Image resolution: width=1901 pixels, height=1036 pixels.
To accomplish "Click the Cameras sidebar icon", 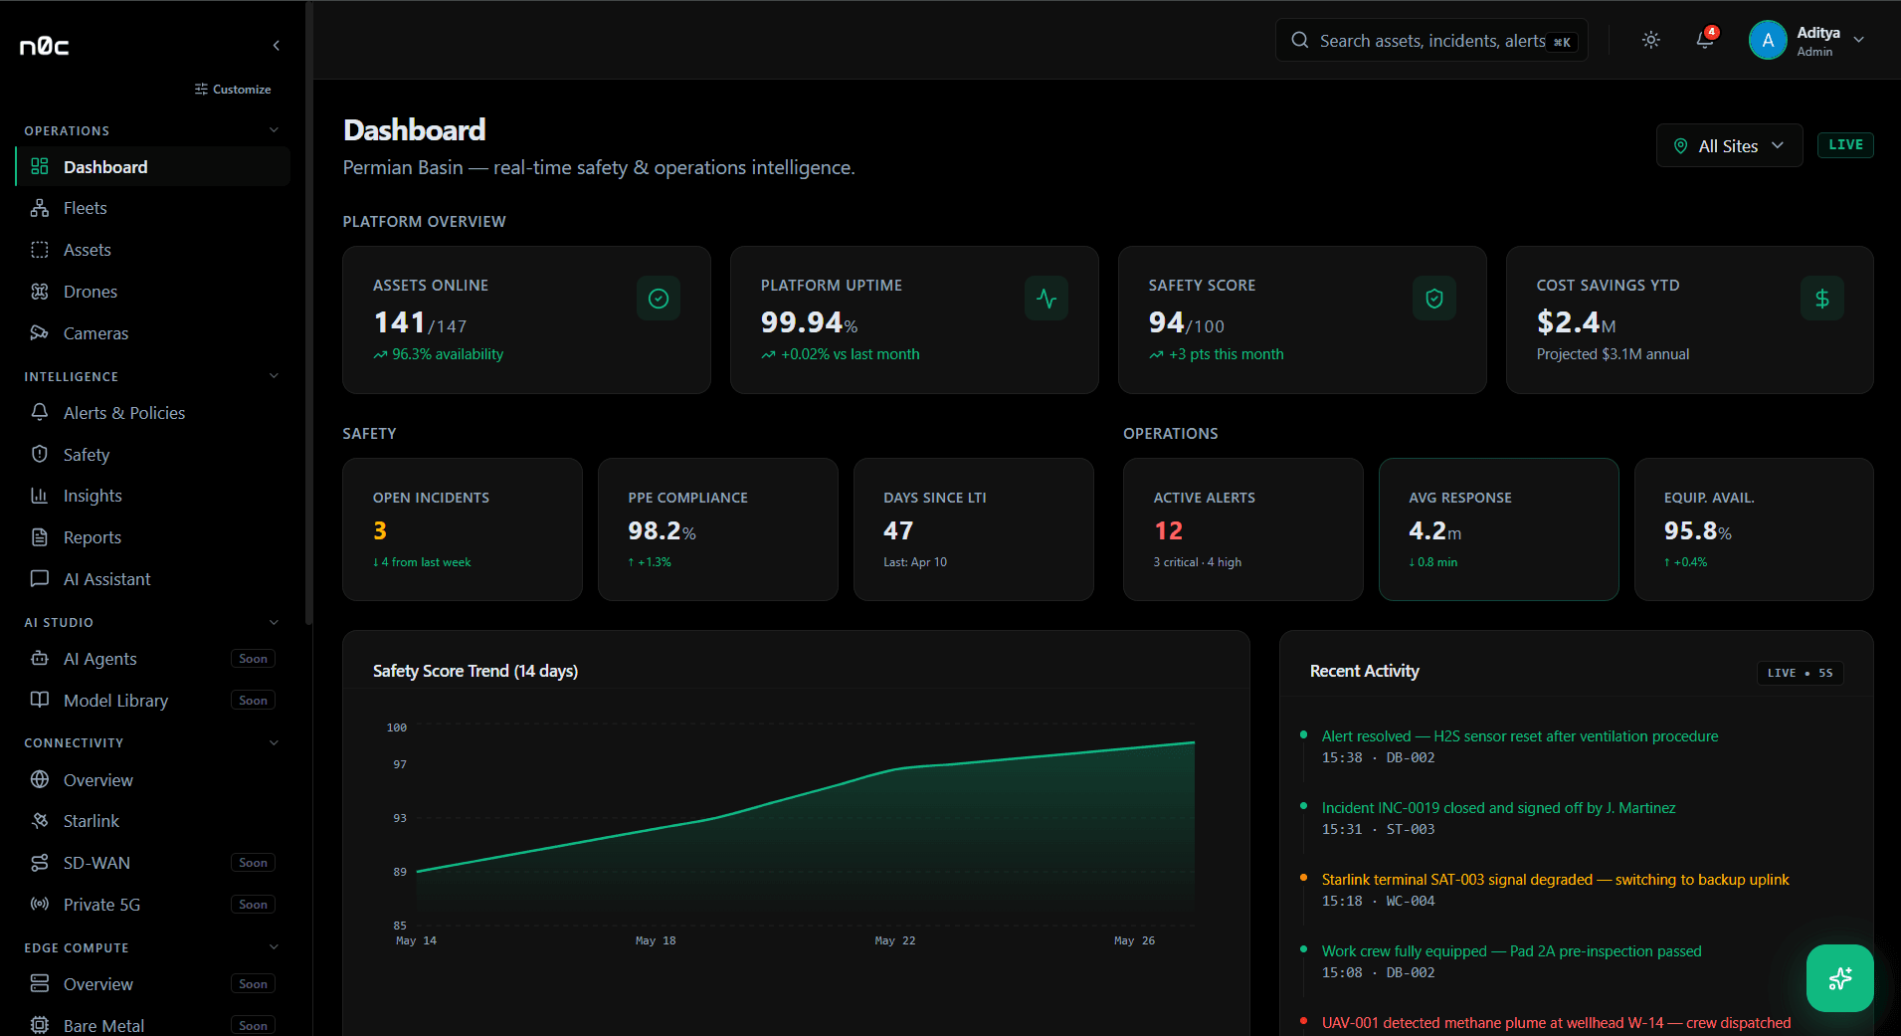I will point(40,332).
